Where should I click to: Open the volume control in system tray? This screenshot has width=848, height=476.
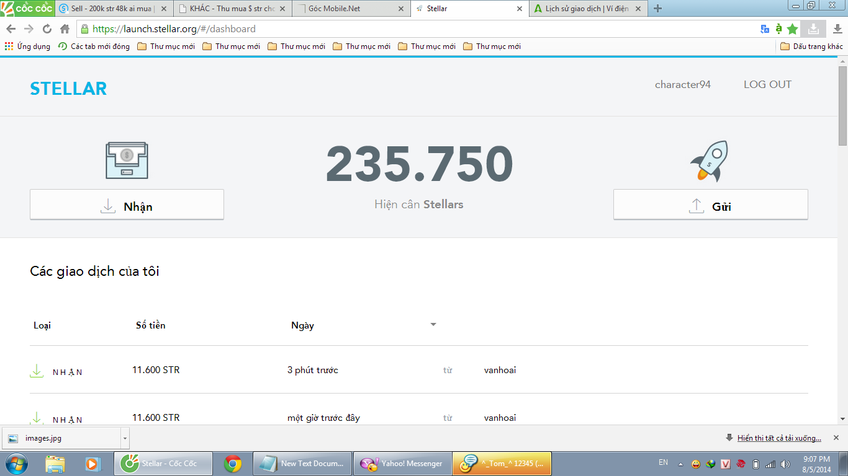[x=786, y=464]
